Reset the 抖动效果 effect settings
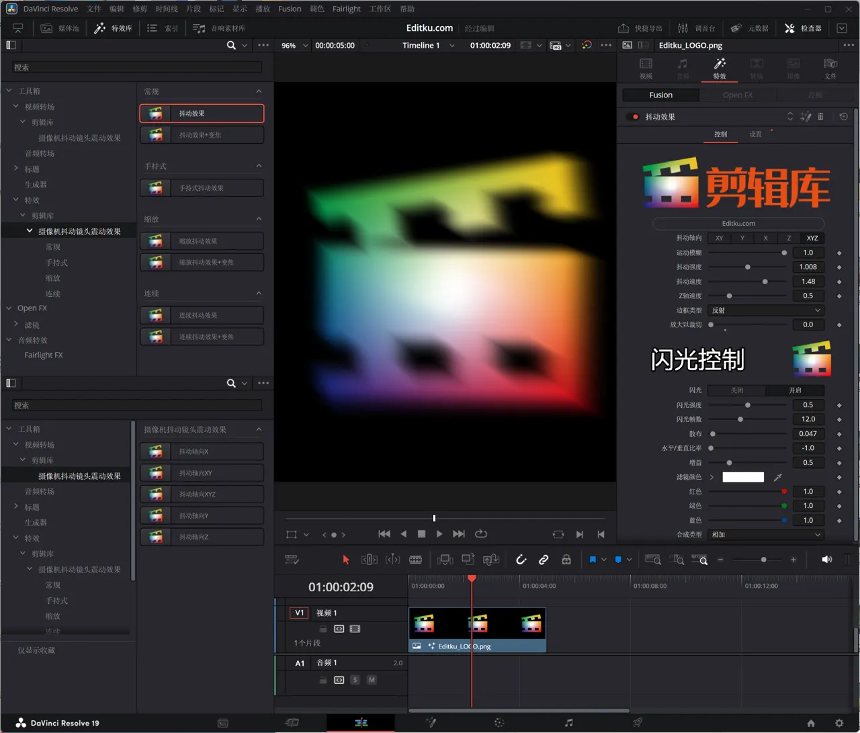Viewport: 860px width, 733px height. tap(844, 117)
